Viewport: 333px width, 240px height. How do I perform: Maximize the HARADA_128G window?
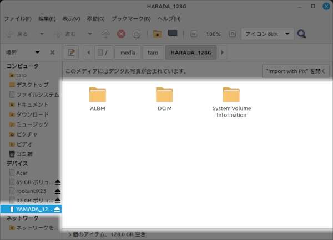coord(313,6)
